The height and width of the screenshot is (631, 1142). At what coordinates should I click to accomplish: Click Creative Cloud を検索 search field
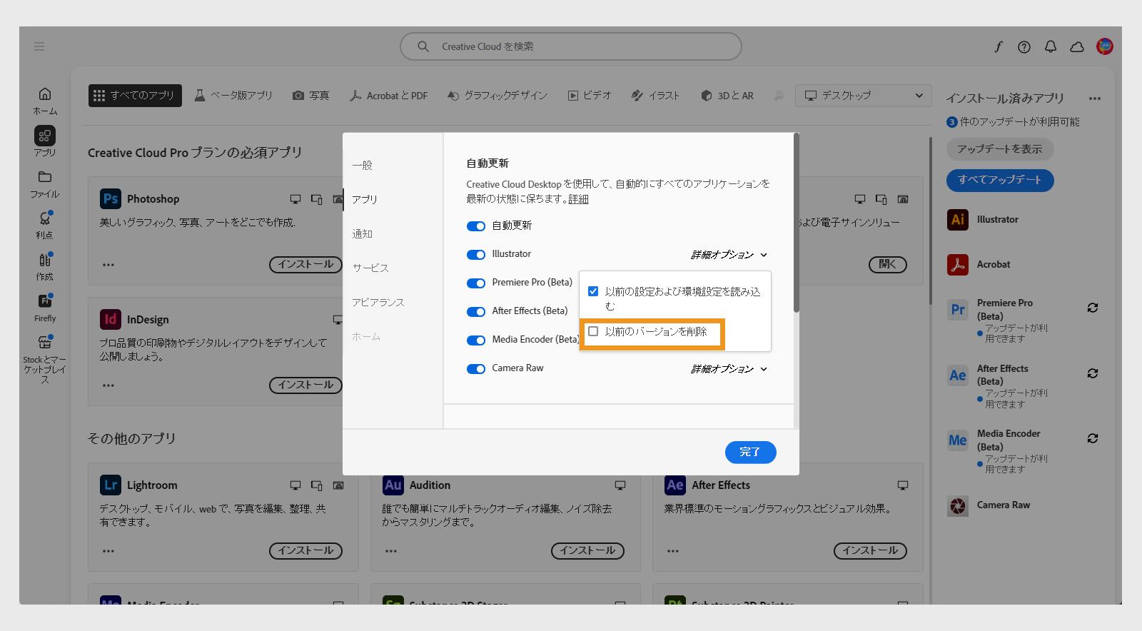click(x=571, y=46)
